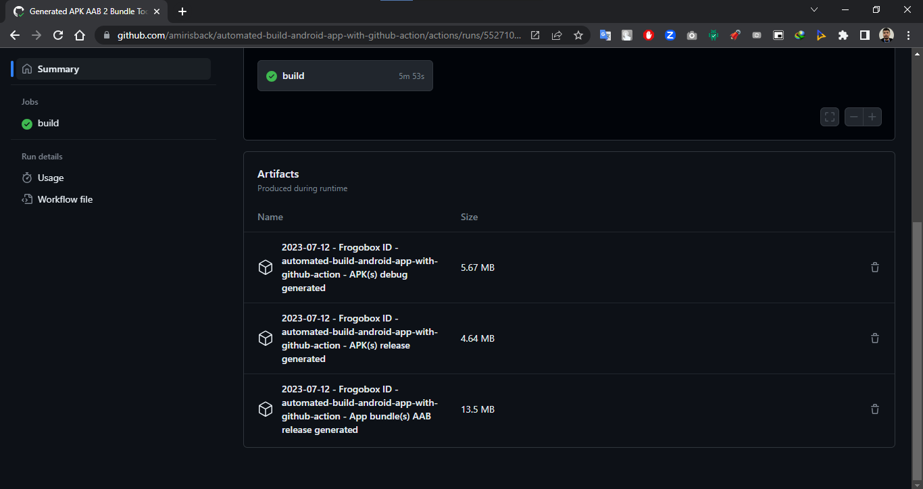Open the browser home page
923x489 pixels.
pos(80,35)
